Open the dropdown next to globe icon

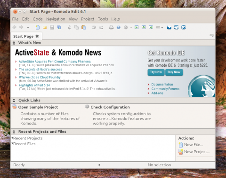click(131, 28)
